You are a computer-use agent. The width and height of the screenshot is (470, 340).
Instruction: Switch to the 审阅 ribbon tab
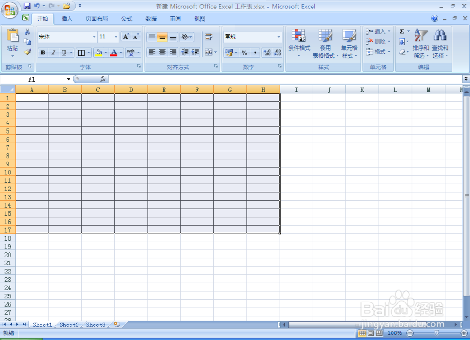175,19
